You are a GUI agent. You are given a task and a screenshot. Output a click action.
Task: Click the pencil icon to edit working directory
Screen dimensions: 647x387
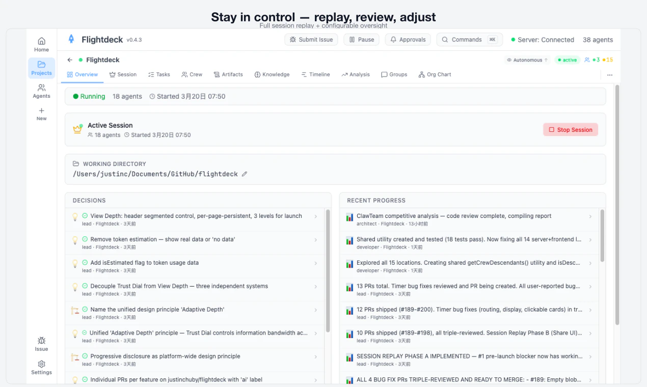pos(245,174)
